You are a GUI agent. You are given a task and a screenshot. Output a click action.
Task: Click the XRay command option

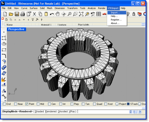coord(72,111)
